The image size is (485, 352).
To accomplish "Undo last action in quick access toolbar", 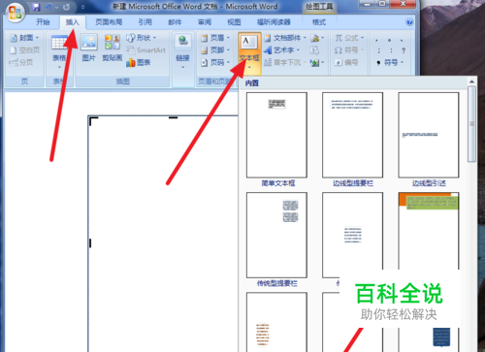I will point(48,7).
